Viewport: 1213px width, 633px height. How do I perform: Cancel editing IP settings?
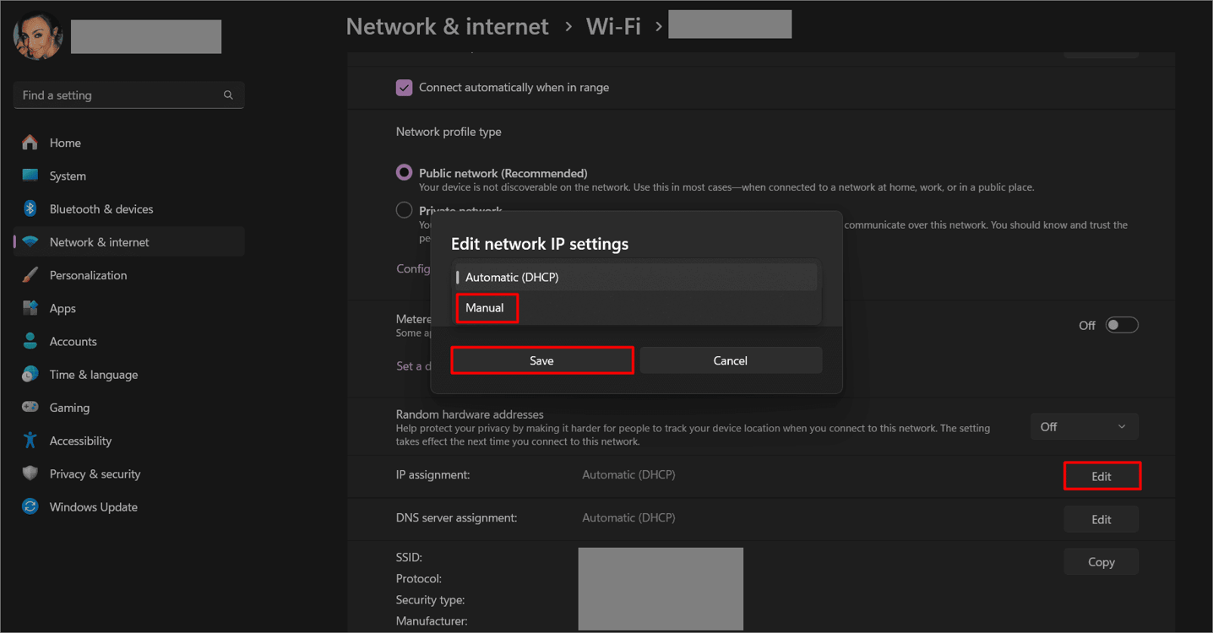pyautogui.click(x=730, y=360)
